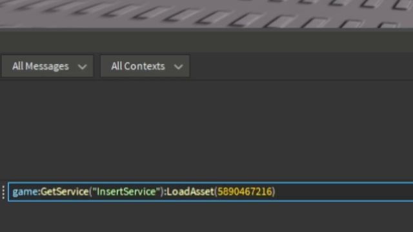Open the All Messages filter dropdown
Viewport: 413px width, 232px height.
coord(48,66)
